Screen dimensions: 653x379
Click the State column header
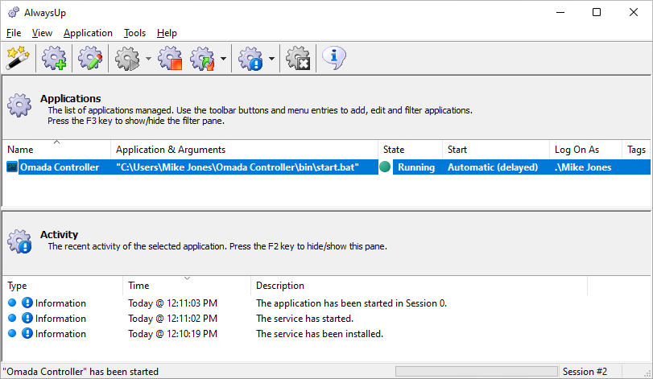[x=410, y=150]
